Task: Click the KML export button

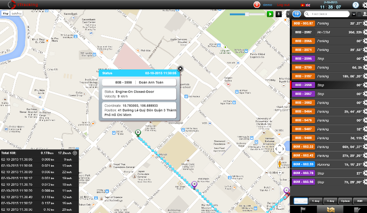Action: (x=359, y=201)
